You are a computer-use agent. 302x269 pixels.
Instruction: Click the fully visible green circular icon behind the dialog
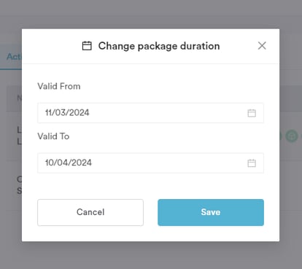click(292, 136)
